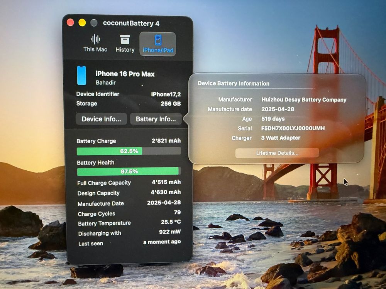386x289 pixels.
Task: Click the Battery Health 97.5% bar
Action: [129, 171]
